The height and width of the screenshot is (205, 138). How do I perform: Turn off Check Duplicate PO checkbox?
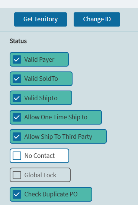17,194
